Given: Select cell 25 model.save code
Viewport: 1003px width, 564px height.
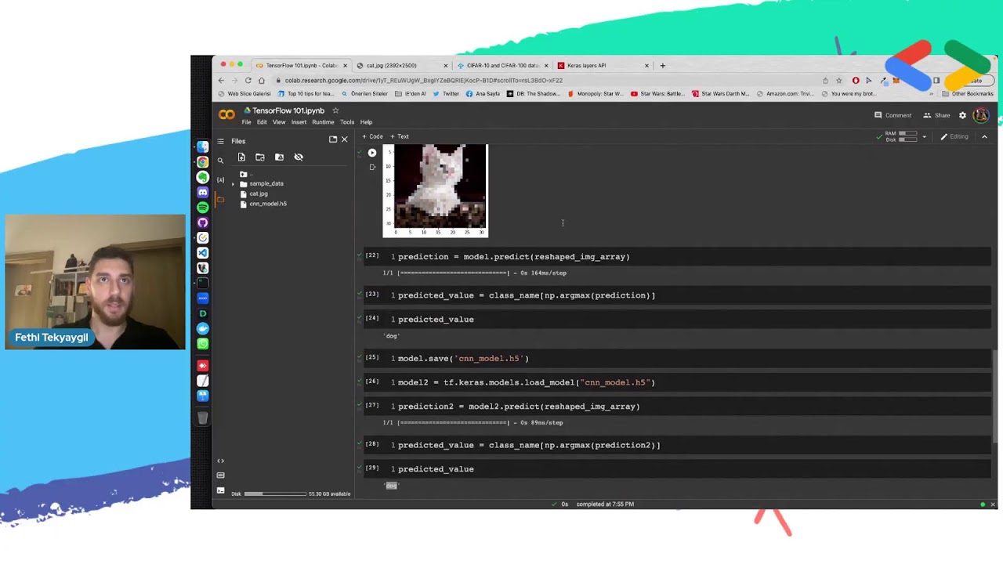Looking at the screenshot, I should [463, 359].
